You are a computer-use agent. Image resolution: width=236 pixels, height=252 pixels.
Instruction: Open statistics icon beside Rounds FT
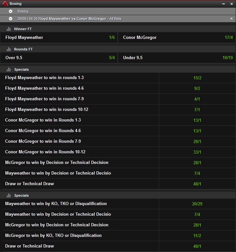(x=9, y=49)
